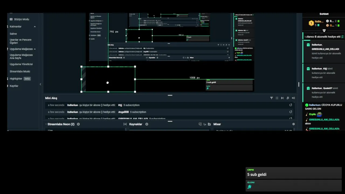
Task: Click the faded microphone icon left of Mixer
Action: 205,124
